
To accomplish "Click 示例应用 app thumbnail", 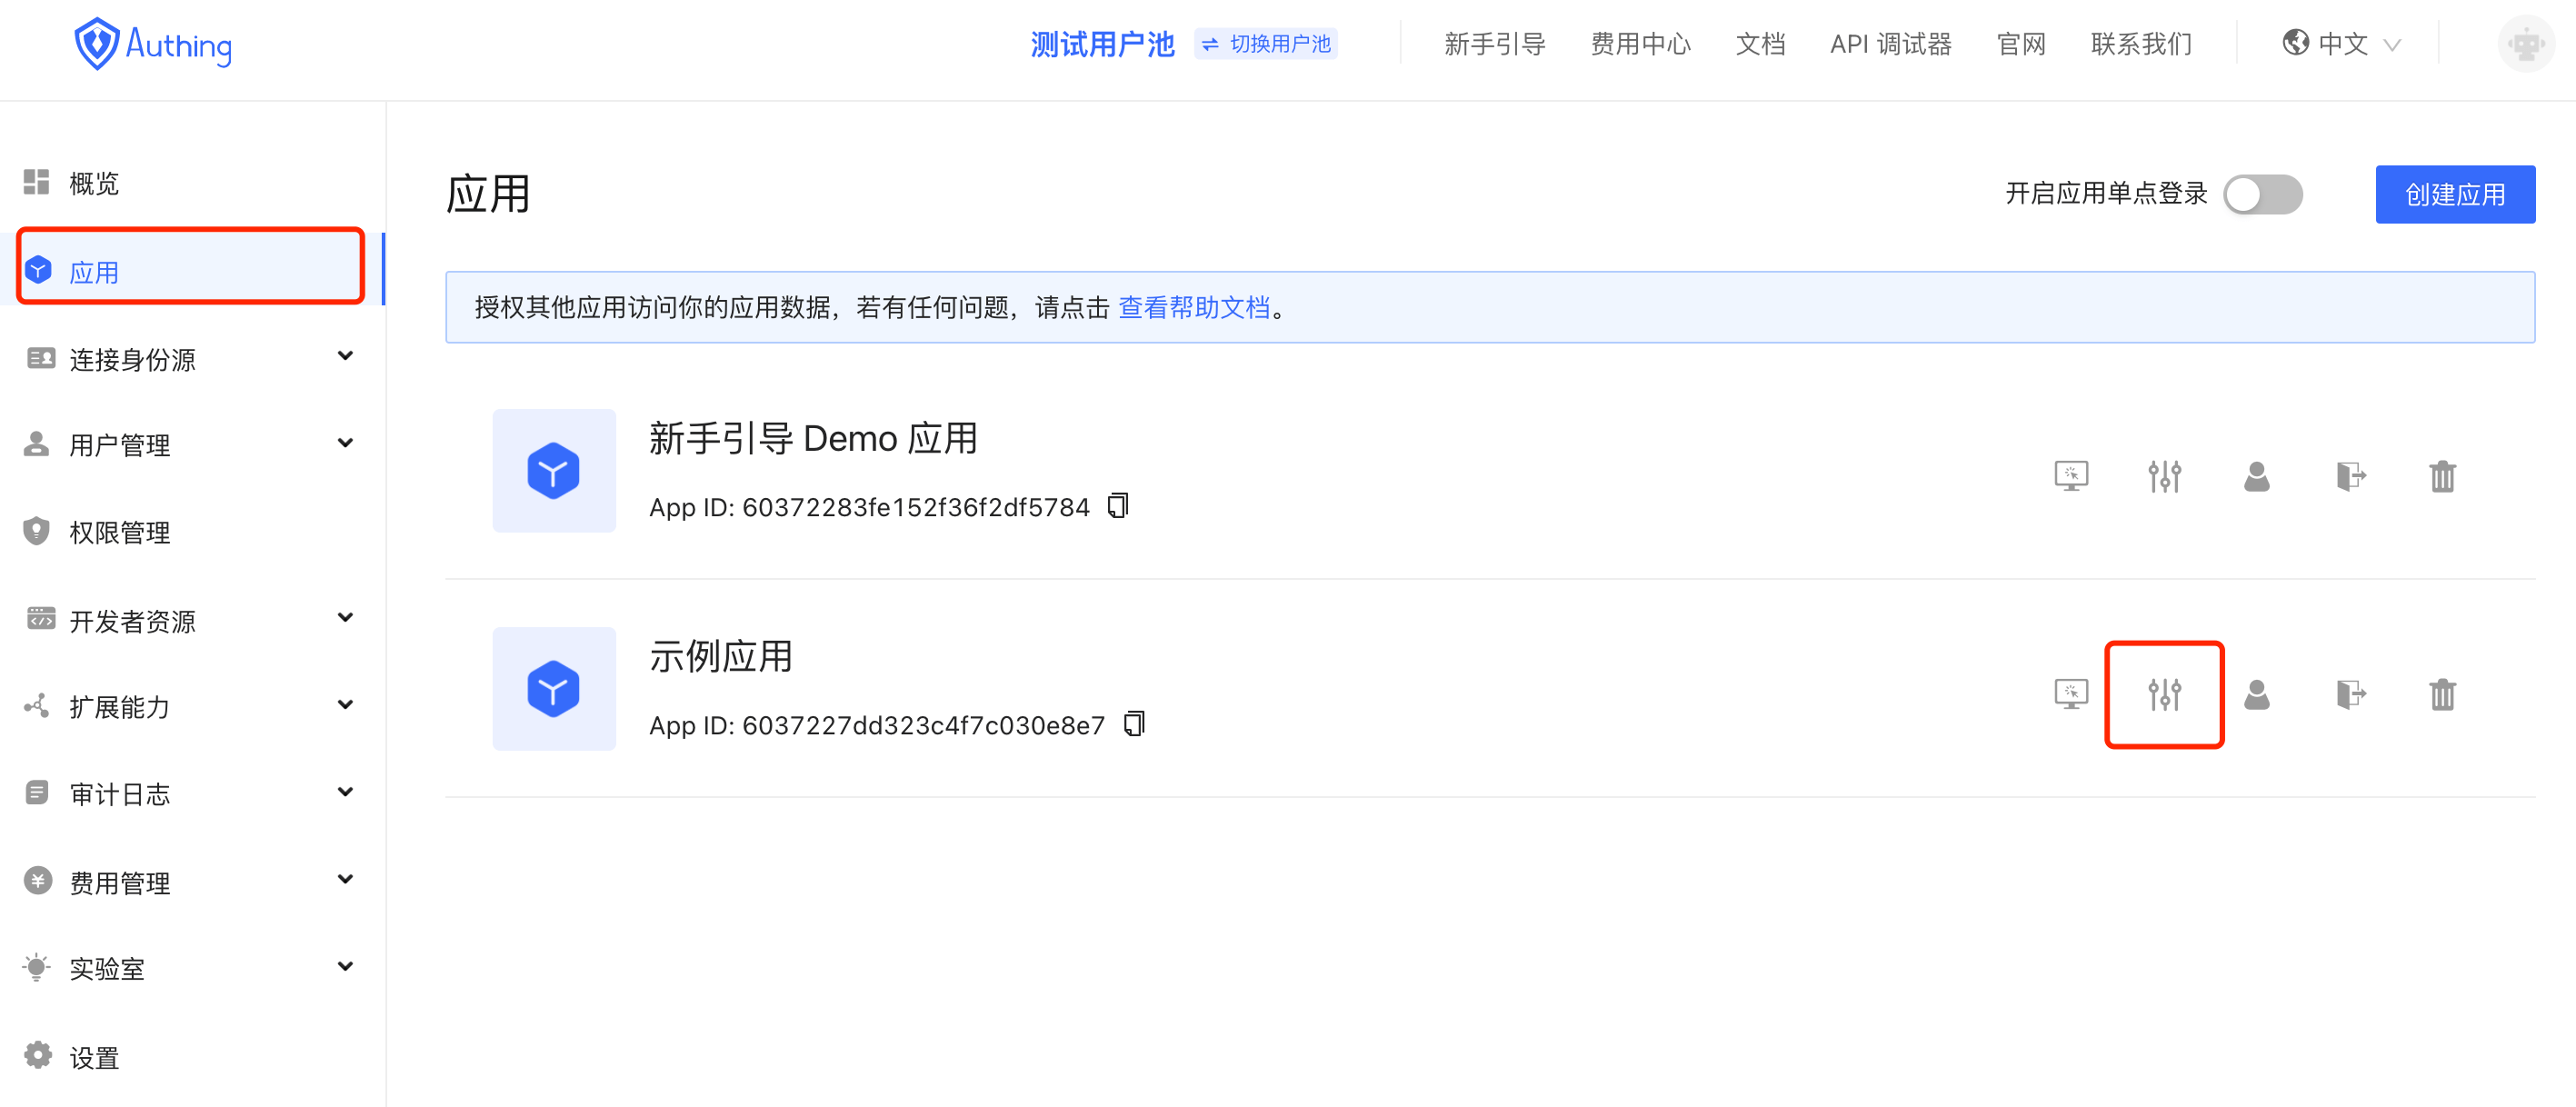I will coord(554,689).
